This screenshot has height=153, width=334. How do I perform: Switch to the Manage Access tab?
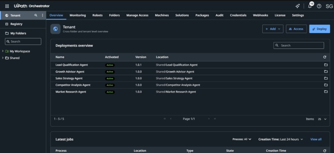click(138, 15)
